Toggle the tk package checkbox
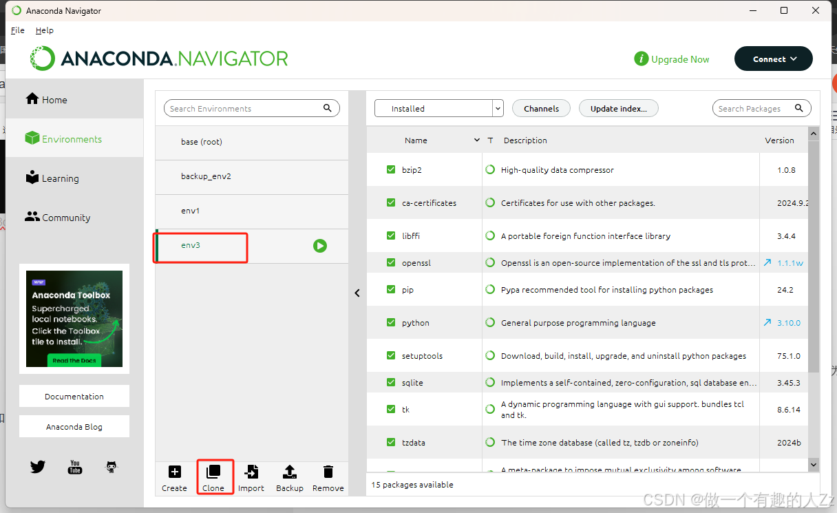Image resolution: width=837 pixels, height=513 pixels. tap(391, 409)
